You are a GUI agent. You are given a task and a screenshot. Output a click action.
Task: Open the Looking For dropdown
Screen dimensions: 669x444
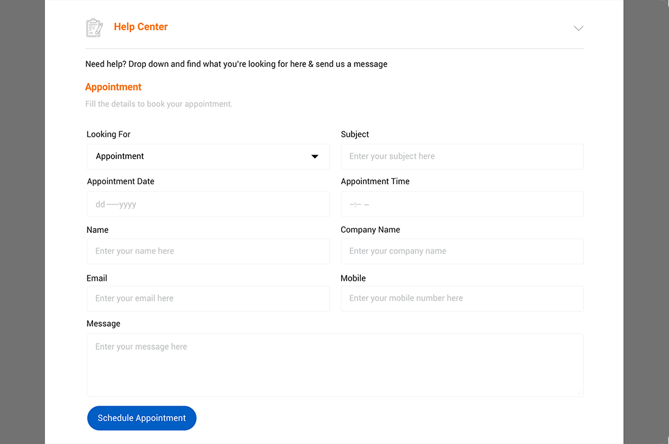[208, 156]
